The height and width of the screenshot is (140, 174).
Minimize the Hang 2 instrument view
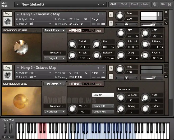[166, 69]
